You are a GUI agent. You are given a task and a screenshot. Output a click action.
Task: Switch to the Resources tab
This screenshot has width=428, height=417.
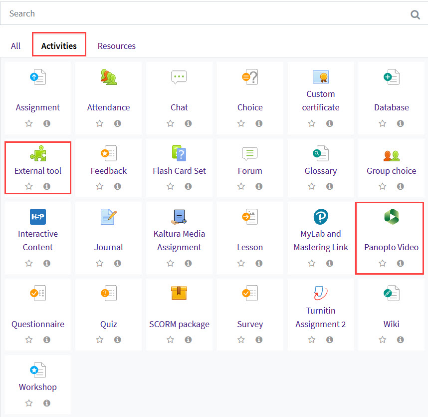point(116,45)
